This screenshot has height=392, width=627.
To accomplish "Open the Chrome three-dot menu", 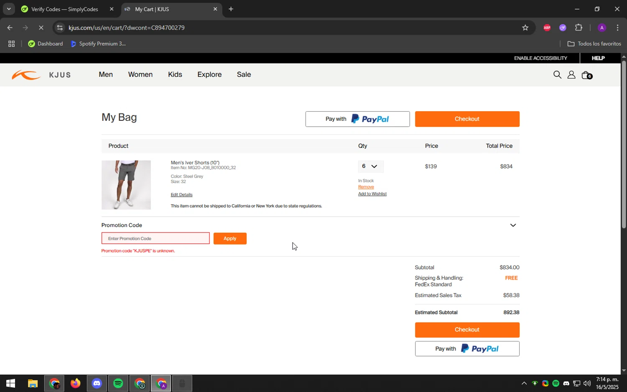I will coord(617,28).
